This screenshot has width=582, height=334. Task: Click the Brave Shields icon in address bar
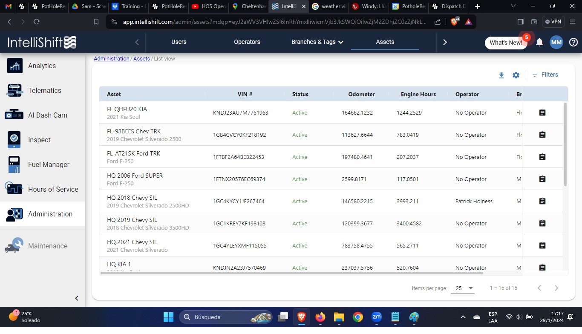click(x=454, y=22)
